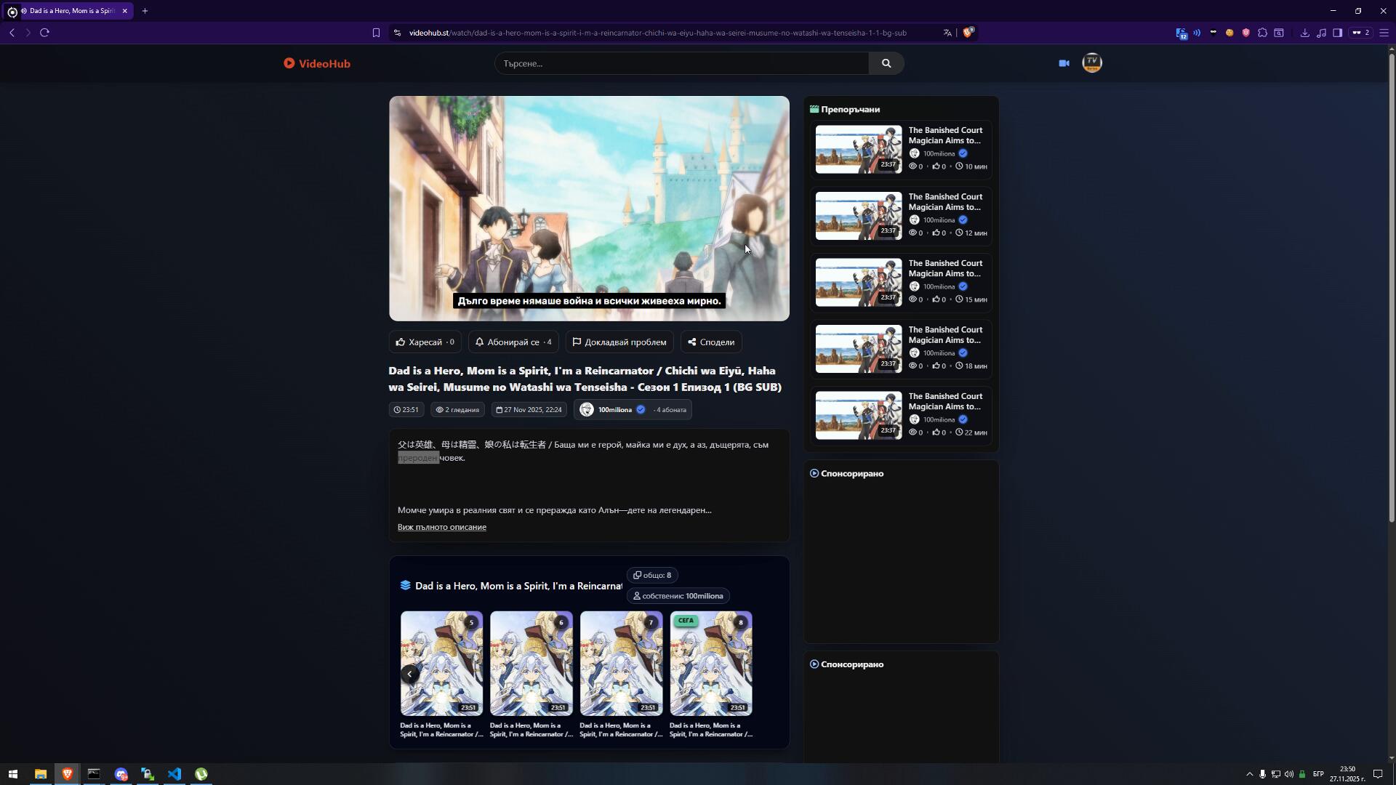This screenshot has height=785, width=1396.
Task: Click the search magnifier button
Action: (886, 63)
